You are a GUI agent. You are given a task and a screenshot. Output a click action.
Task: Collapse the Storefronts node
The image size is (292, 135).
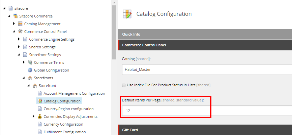click(24, 78)
